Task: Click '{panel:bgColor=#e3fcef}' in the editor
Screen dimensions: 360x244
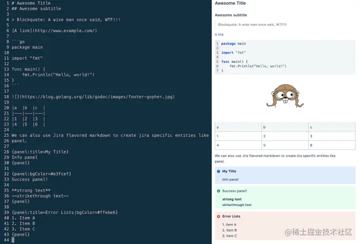Action: click(41, 174)
